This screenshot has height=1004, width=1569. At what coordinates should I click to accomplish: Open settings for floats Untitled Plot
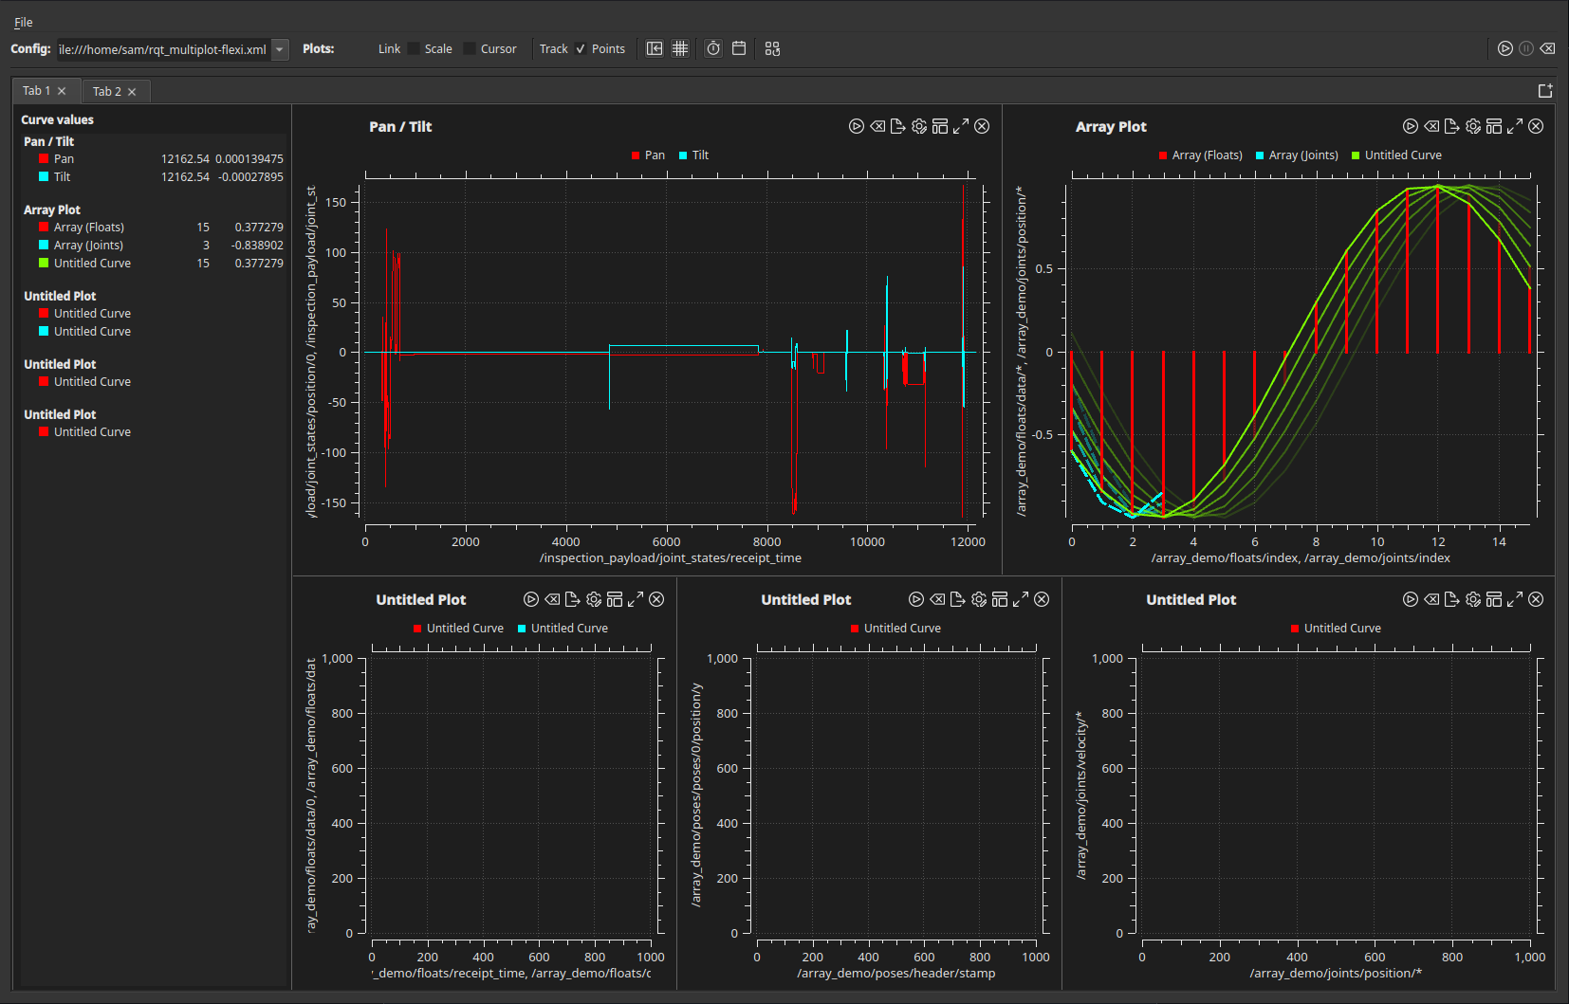point(594,599)
